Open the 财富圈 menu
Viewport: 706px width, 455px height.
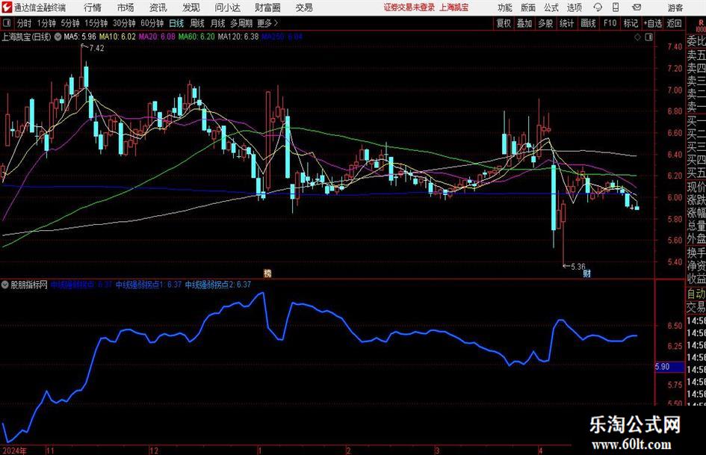267,7
